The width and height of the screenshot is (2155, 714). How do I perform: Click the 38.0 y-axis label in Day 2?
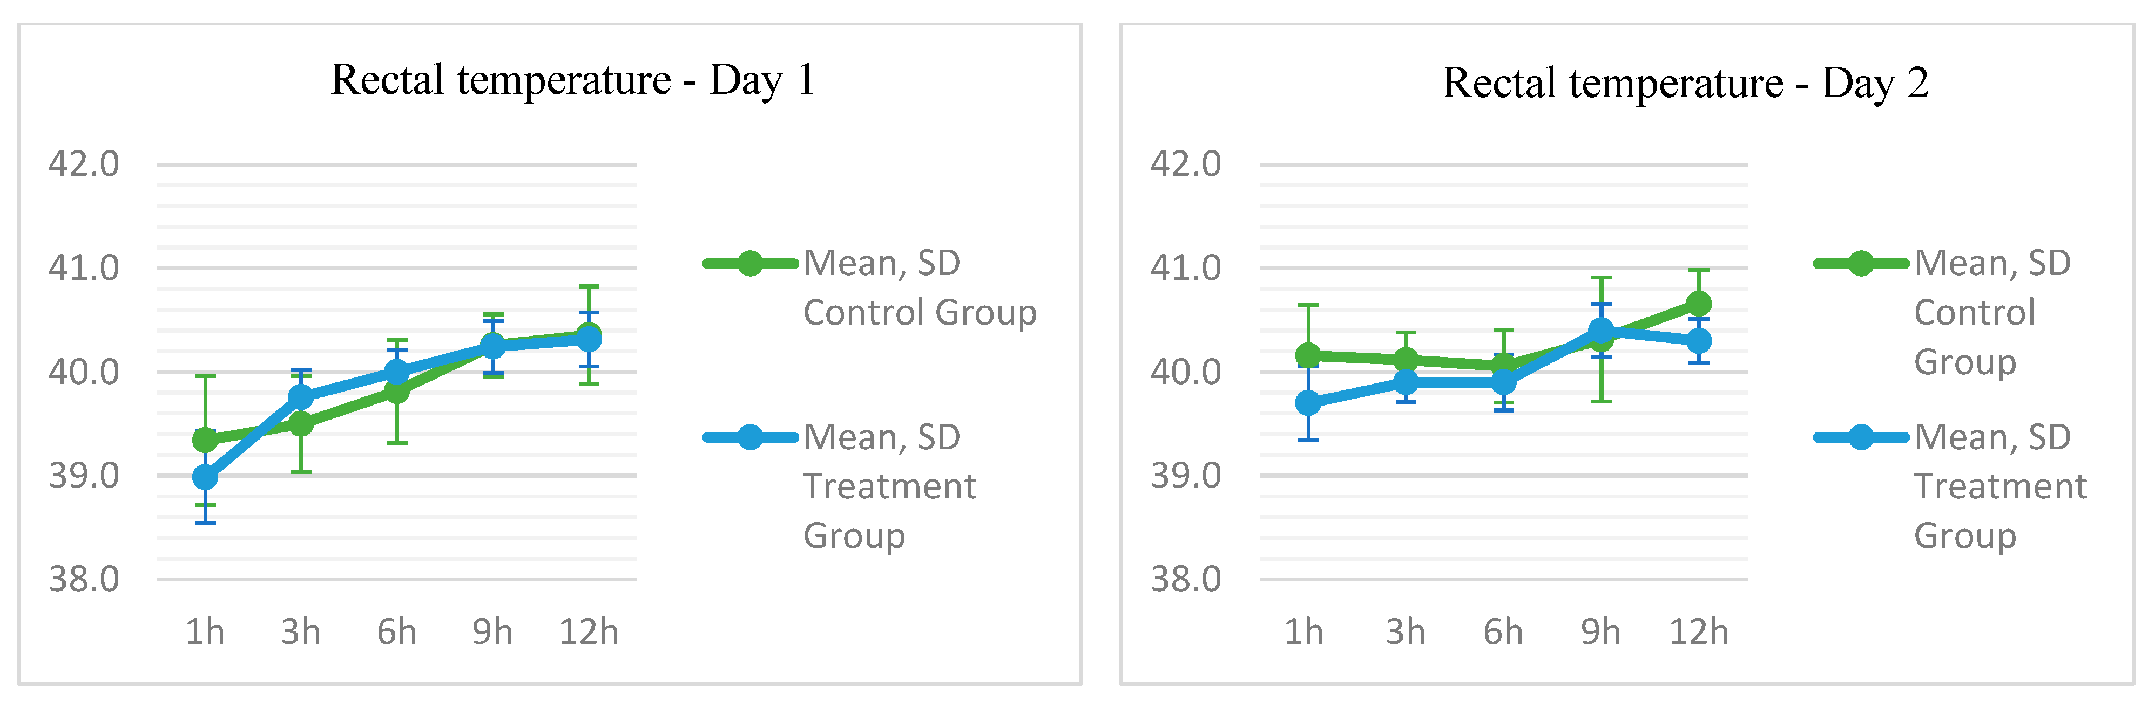pyautogui.click(x=1185, y=579)
